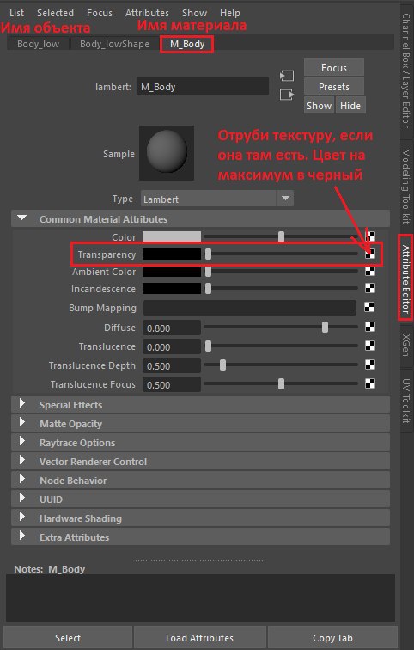Click the Ambient Color map checker icon
The width and height of the screenshot is (414, 650).
[370, 272]
